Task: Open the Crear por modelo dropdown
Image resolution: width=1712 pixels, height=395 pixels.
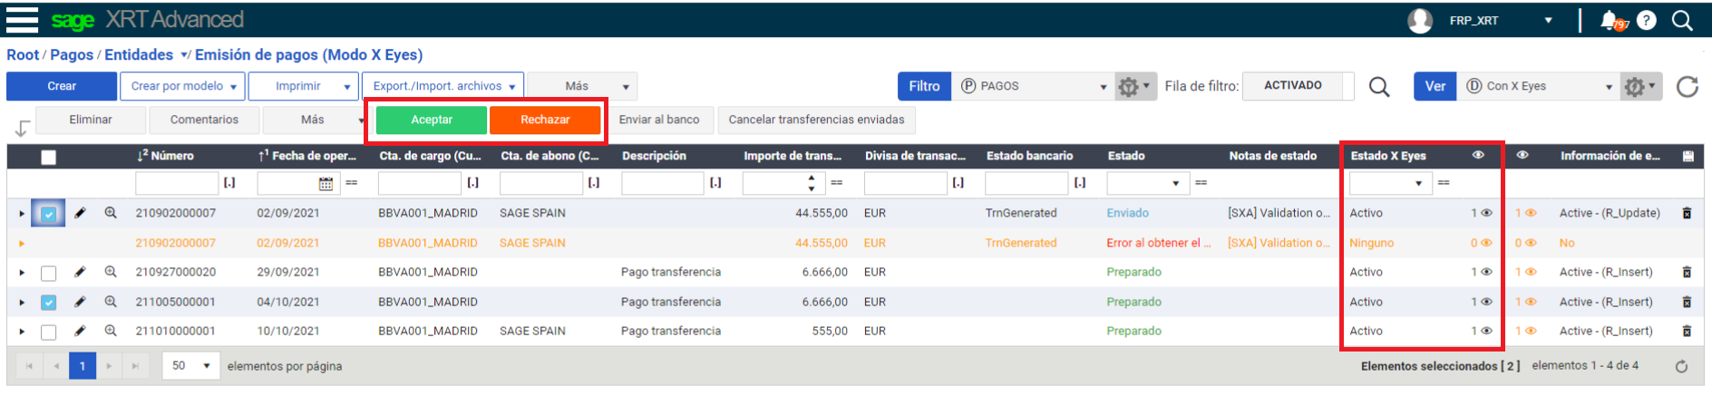Action: point(182,86)
